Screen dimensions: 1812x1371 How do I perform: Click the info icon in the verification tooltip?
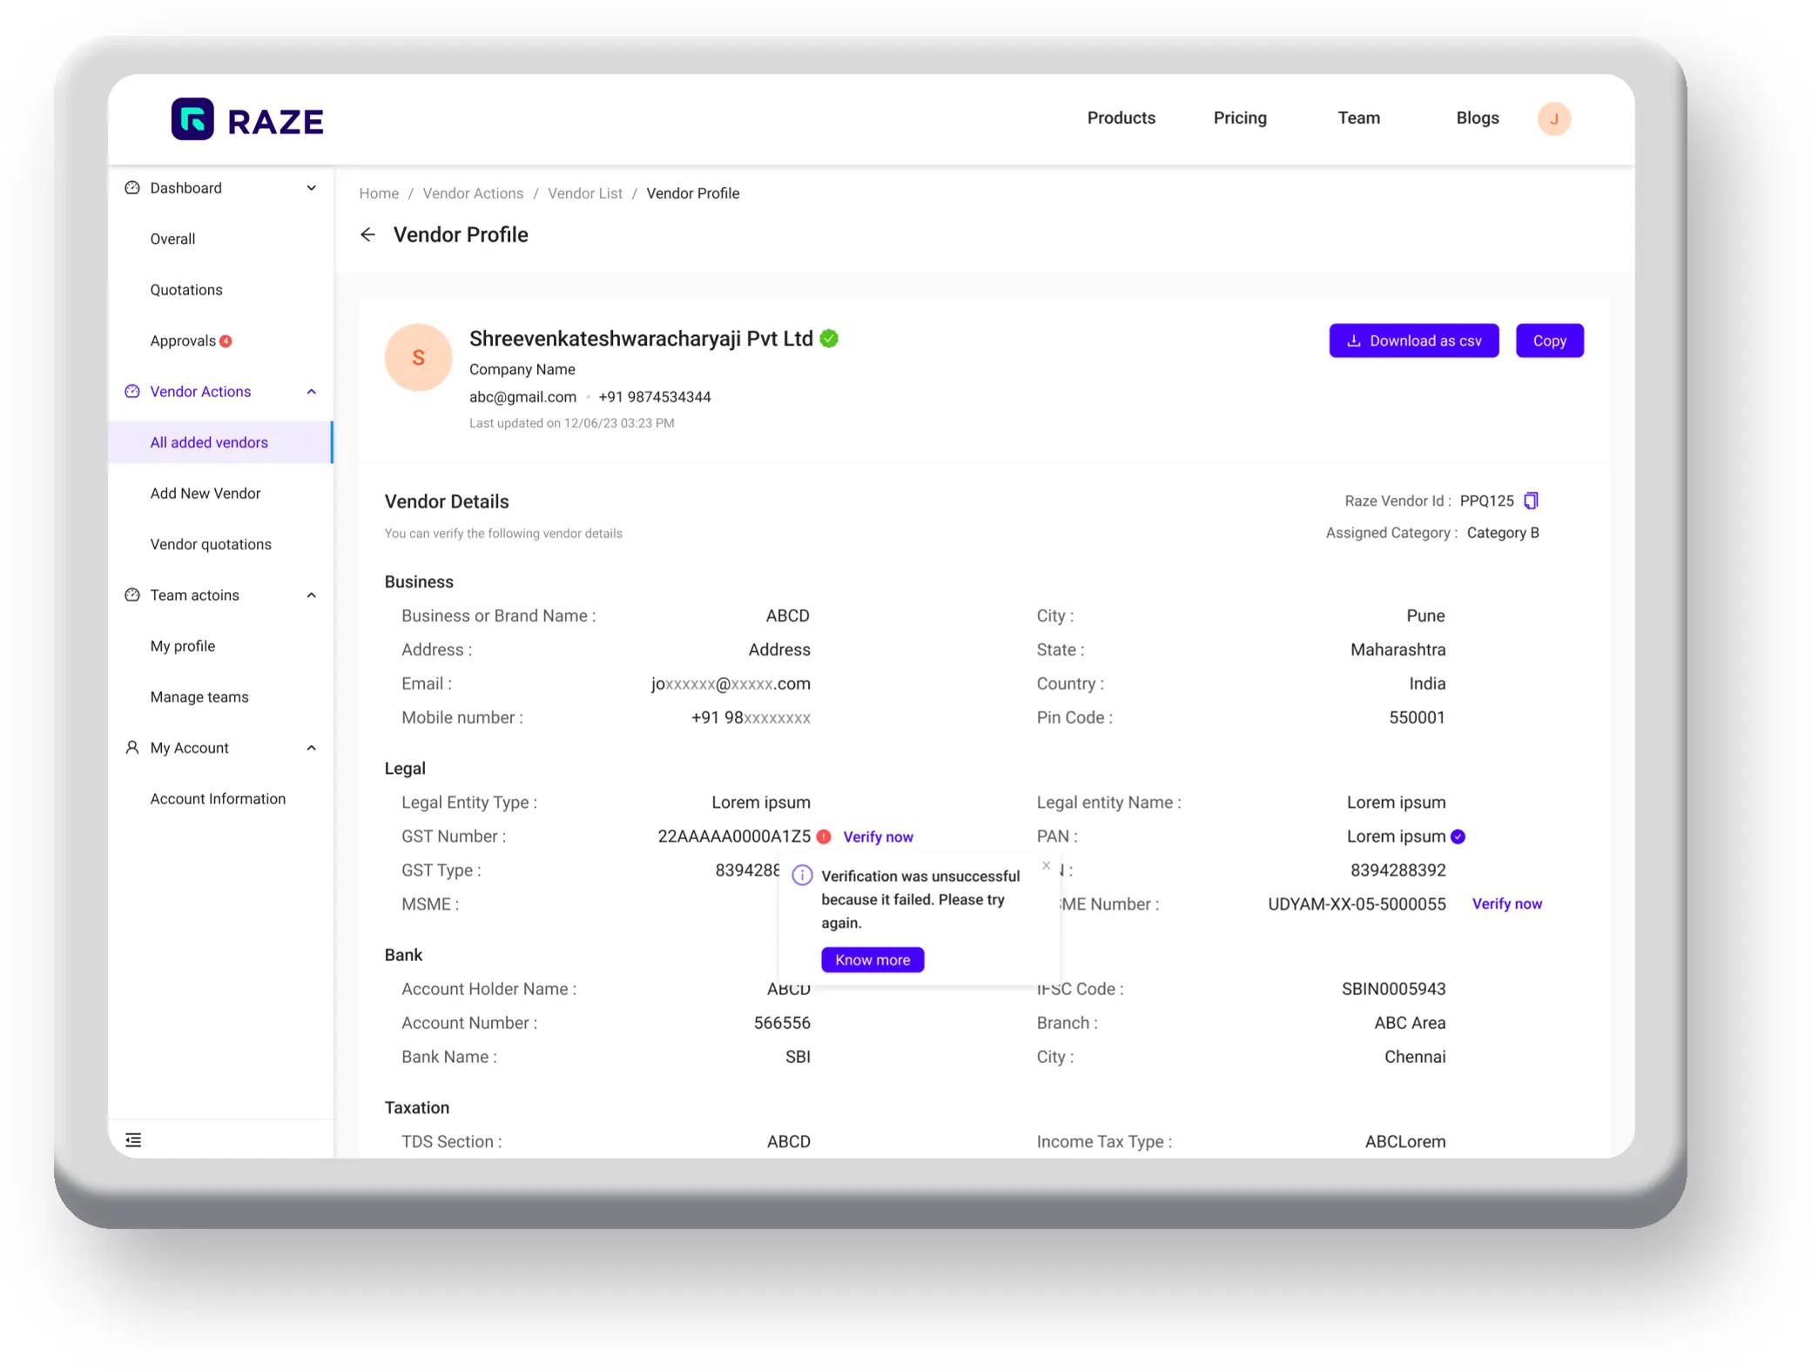coord(802,875)
